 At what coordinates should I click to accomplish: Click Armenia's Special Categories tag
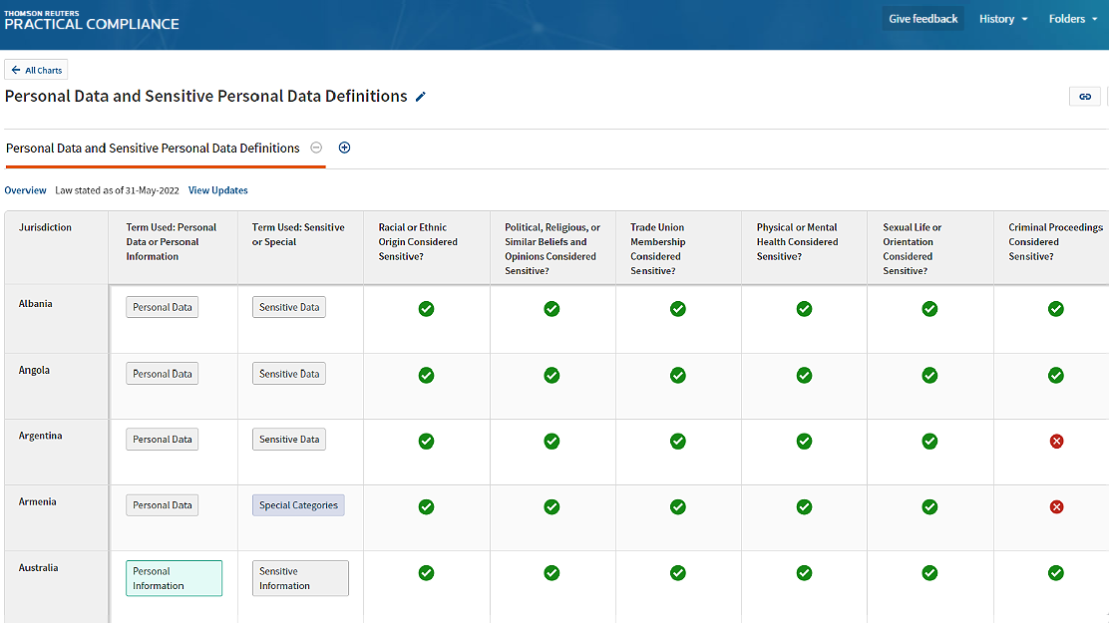point(298,505)
